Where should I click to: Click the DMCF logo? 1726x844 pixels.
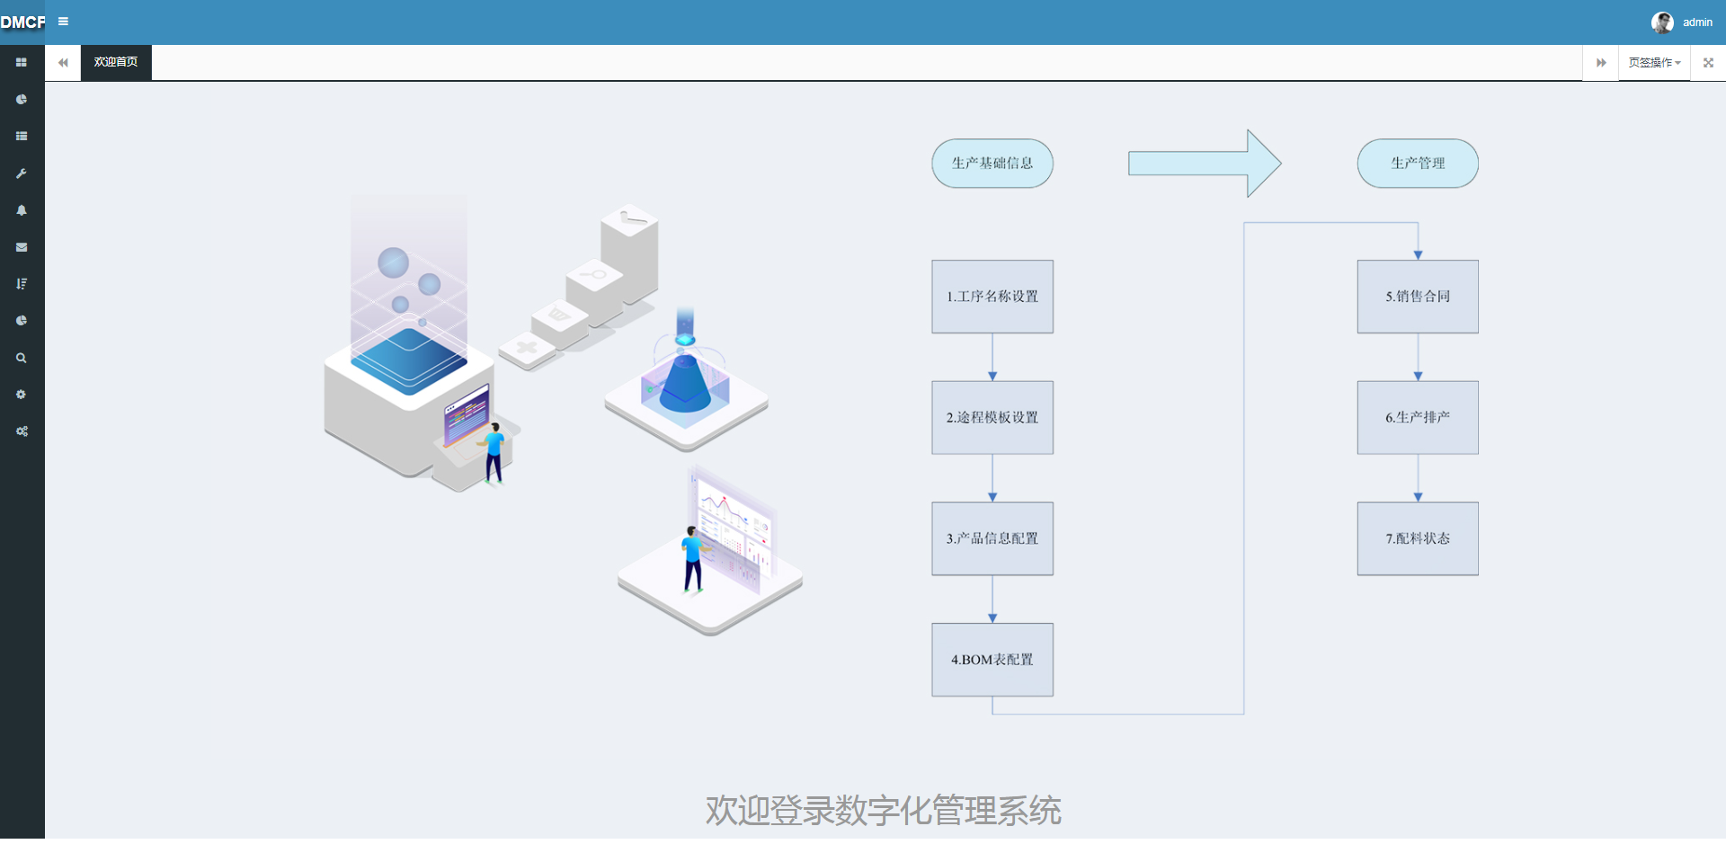pos(22,22)
